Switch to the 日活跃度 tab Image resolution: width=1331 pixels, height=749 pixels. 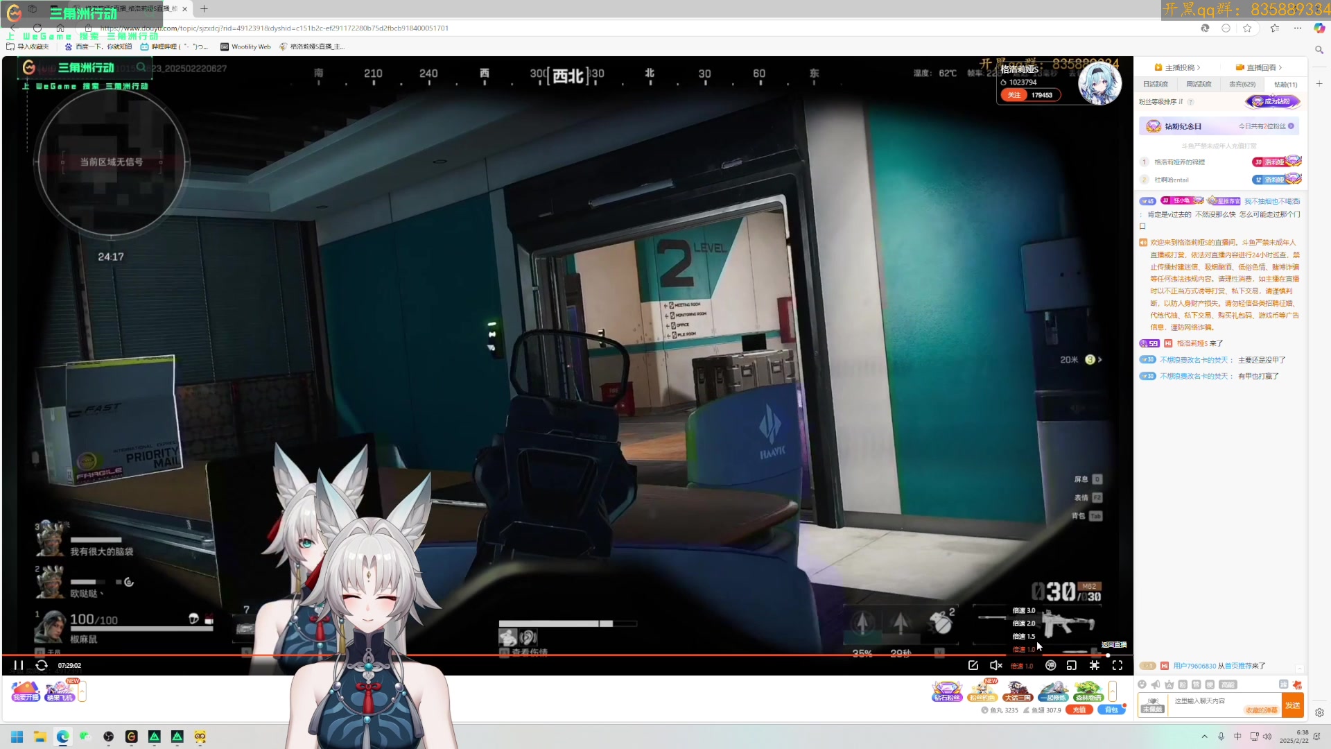[1156, 84]
